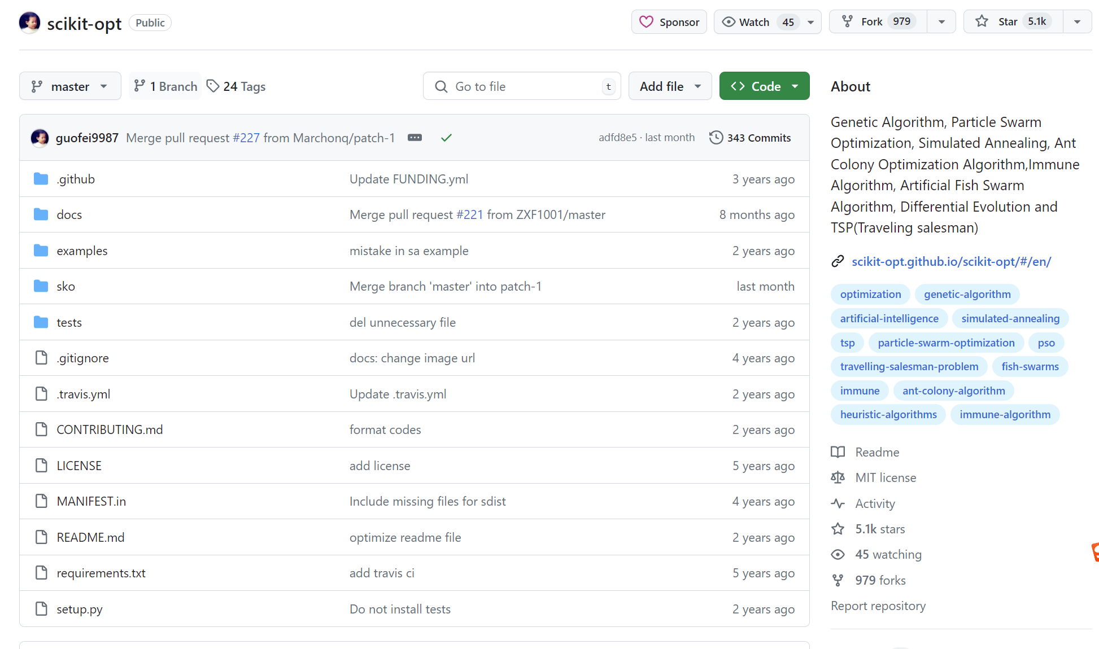Open the .github folder

(76, 179)
